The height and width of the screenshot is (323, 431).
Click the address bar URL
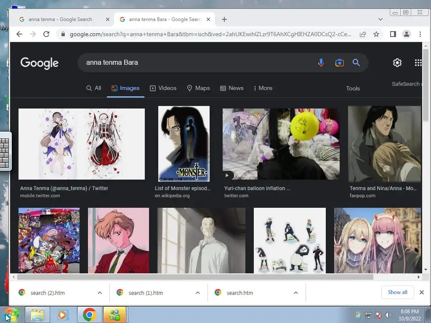(x=210, y=34)
